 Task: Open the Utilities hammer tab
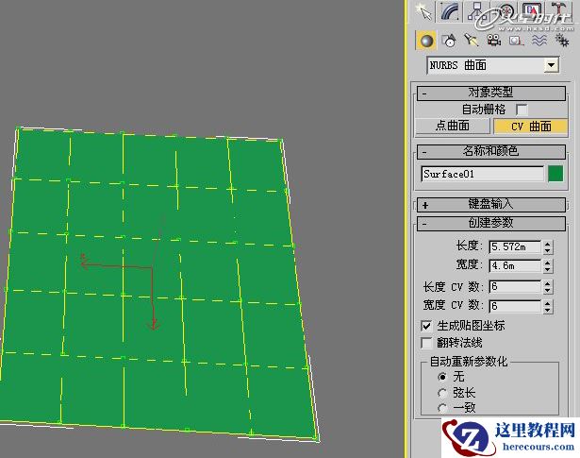(557, 11)
